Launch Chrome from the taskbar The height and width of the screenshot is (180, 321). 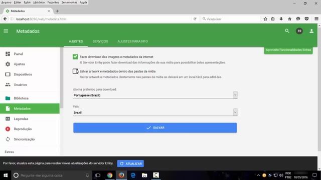110,175
